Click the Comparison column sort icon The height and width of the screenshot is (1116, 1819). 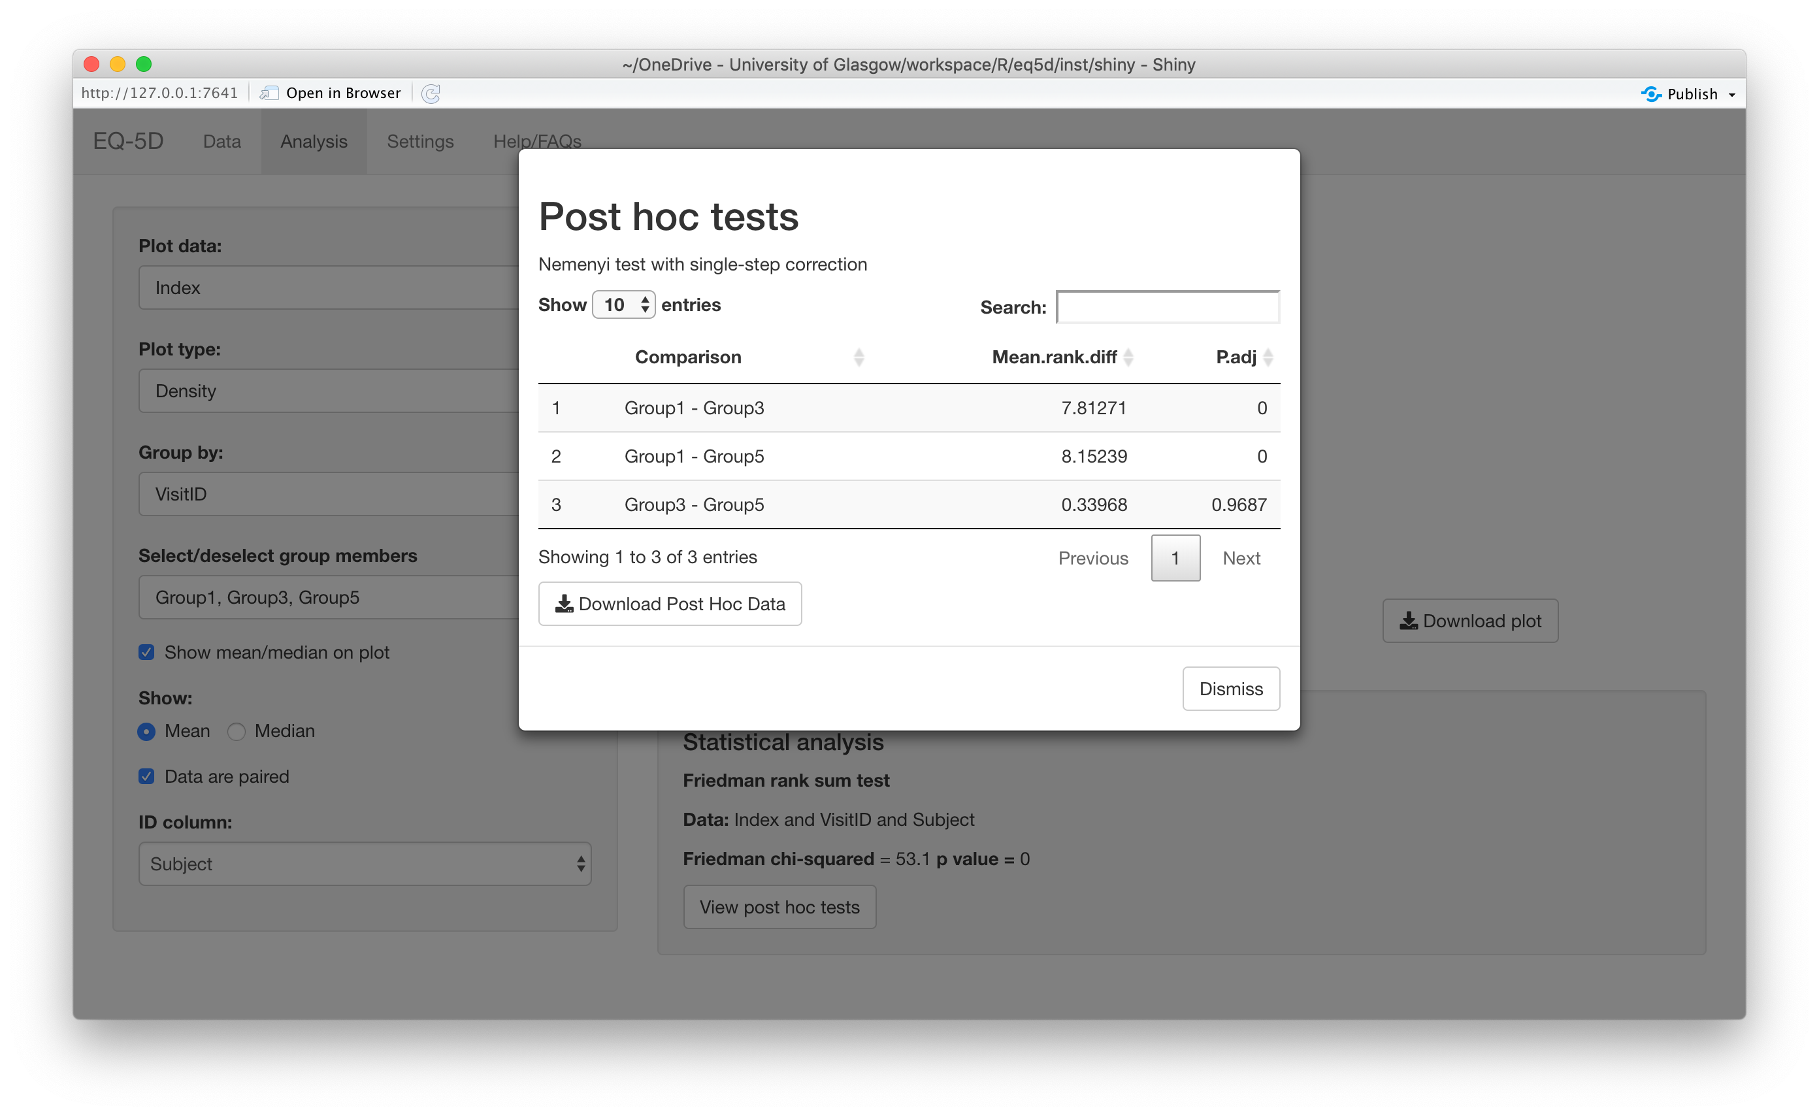pyautogui.click(x=856, y=359)
